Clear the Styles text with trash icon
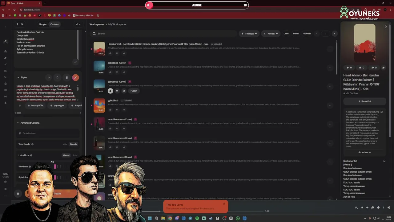The width and height of the screenshot is (394, 222). tap(66, 78)
